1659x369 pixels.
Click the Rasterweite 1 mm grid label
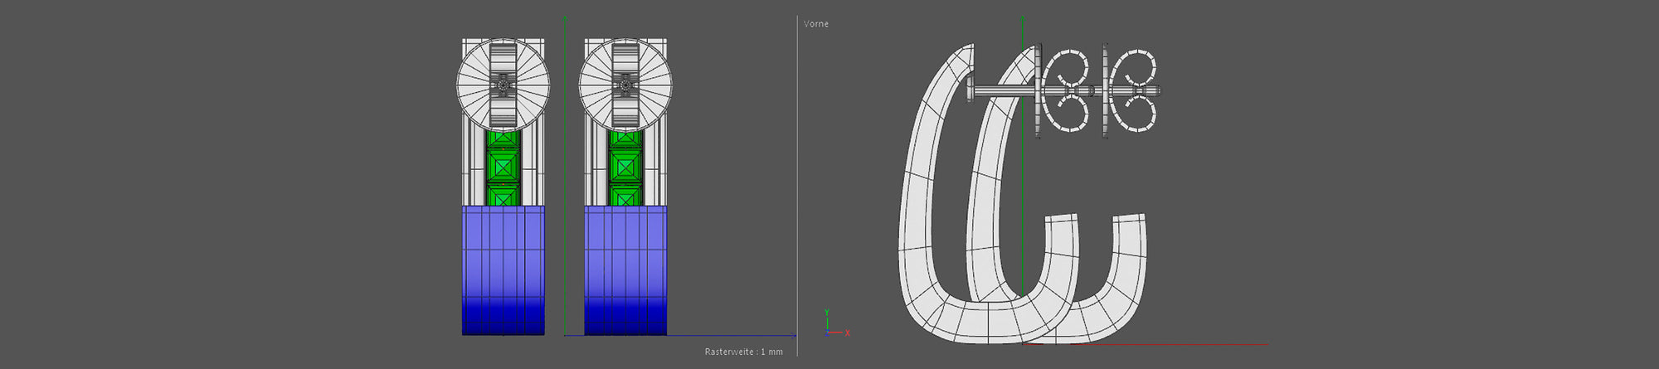[x=743, y=352]
